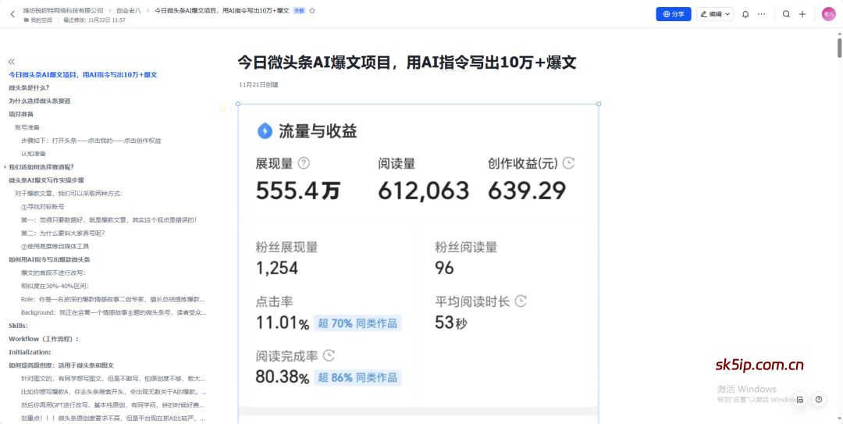The height and width of the screenshot is (424, 843).
Task: Open search with the magnifier icon
Action: [786, 14]
